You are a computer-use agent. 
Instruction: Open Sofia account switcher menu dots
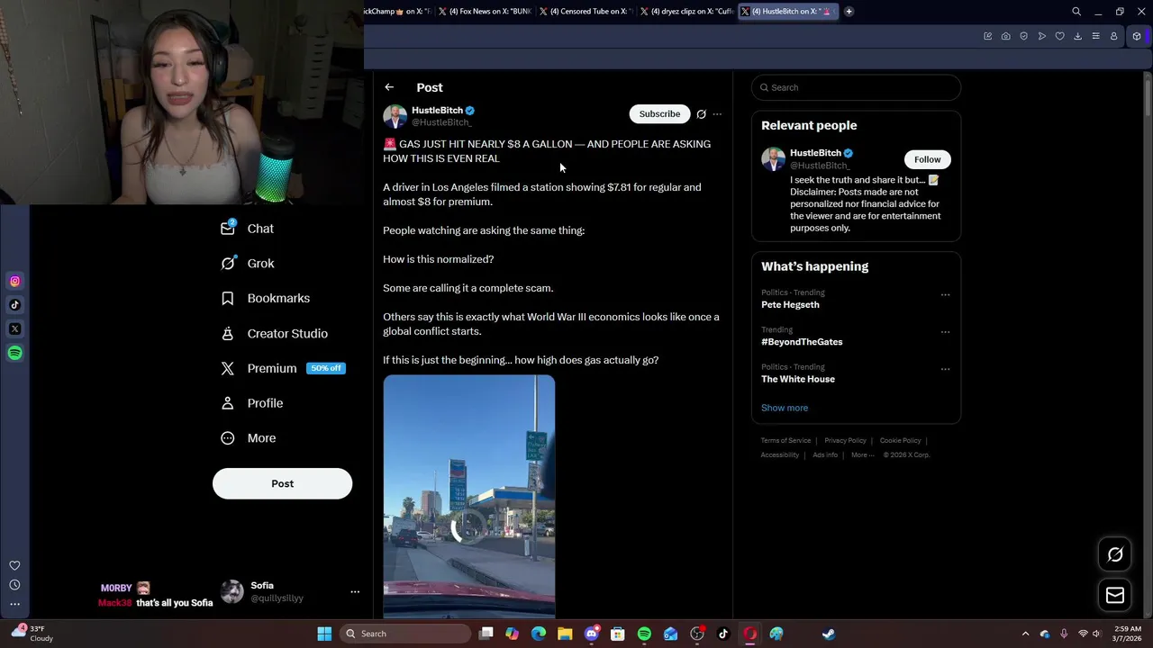[x=355, y=591]
